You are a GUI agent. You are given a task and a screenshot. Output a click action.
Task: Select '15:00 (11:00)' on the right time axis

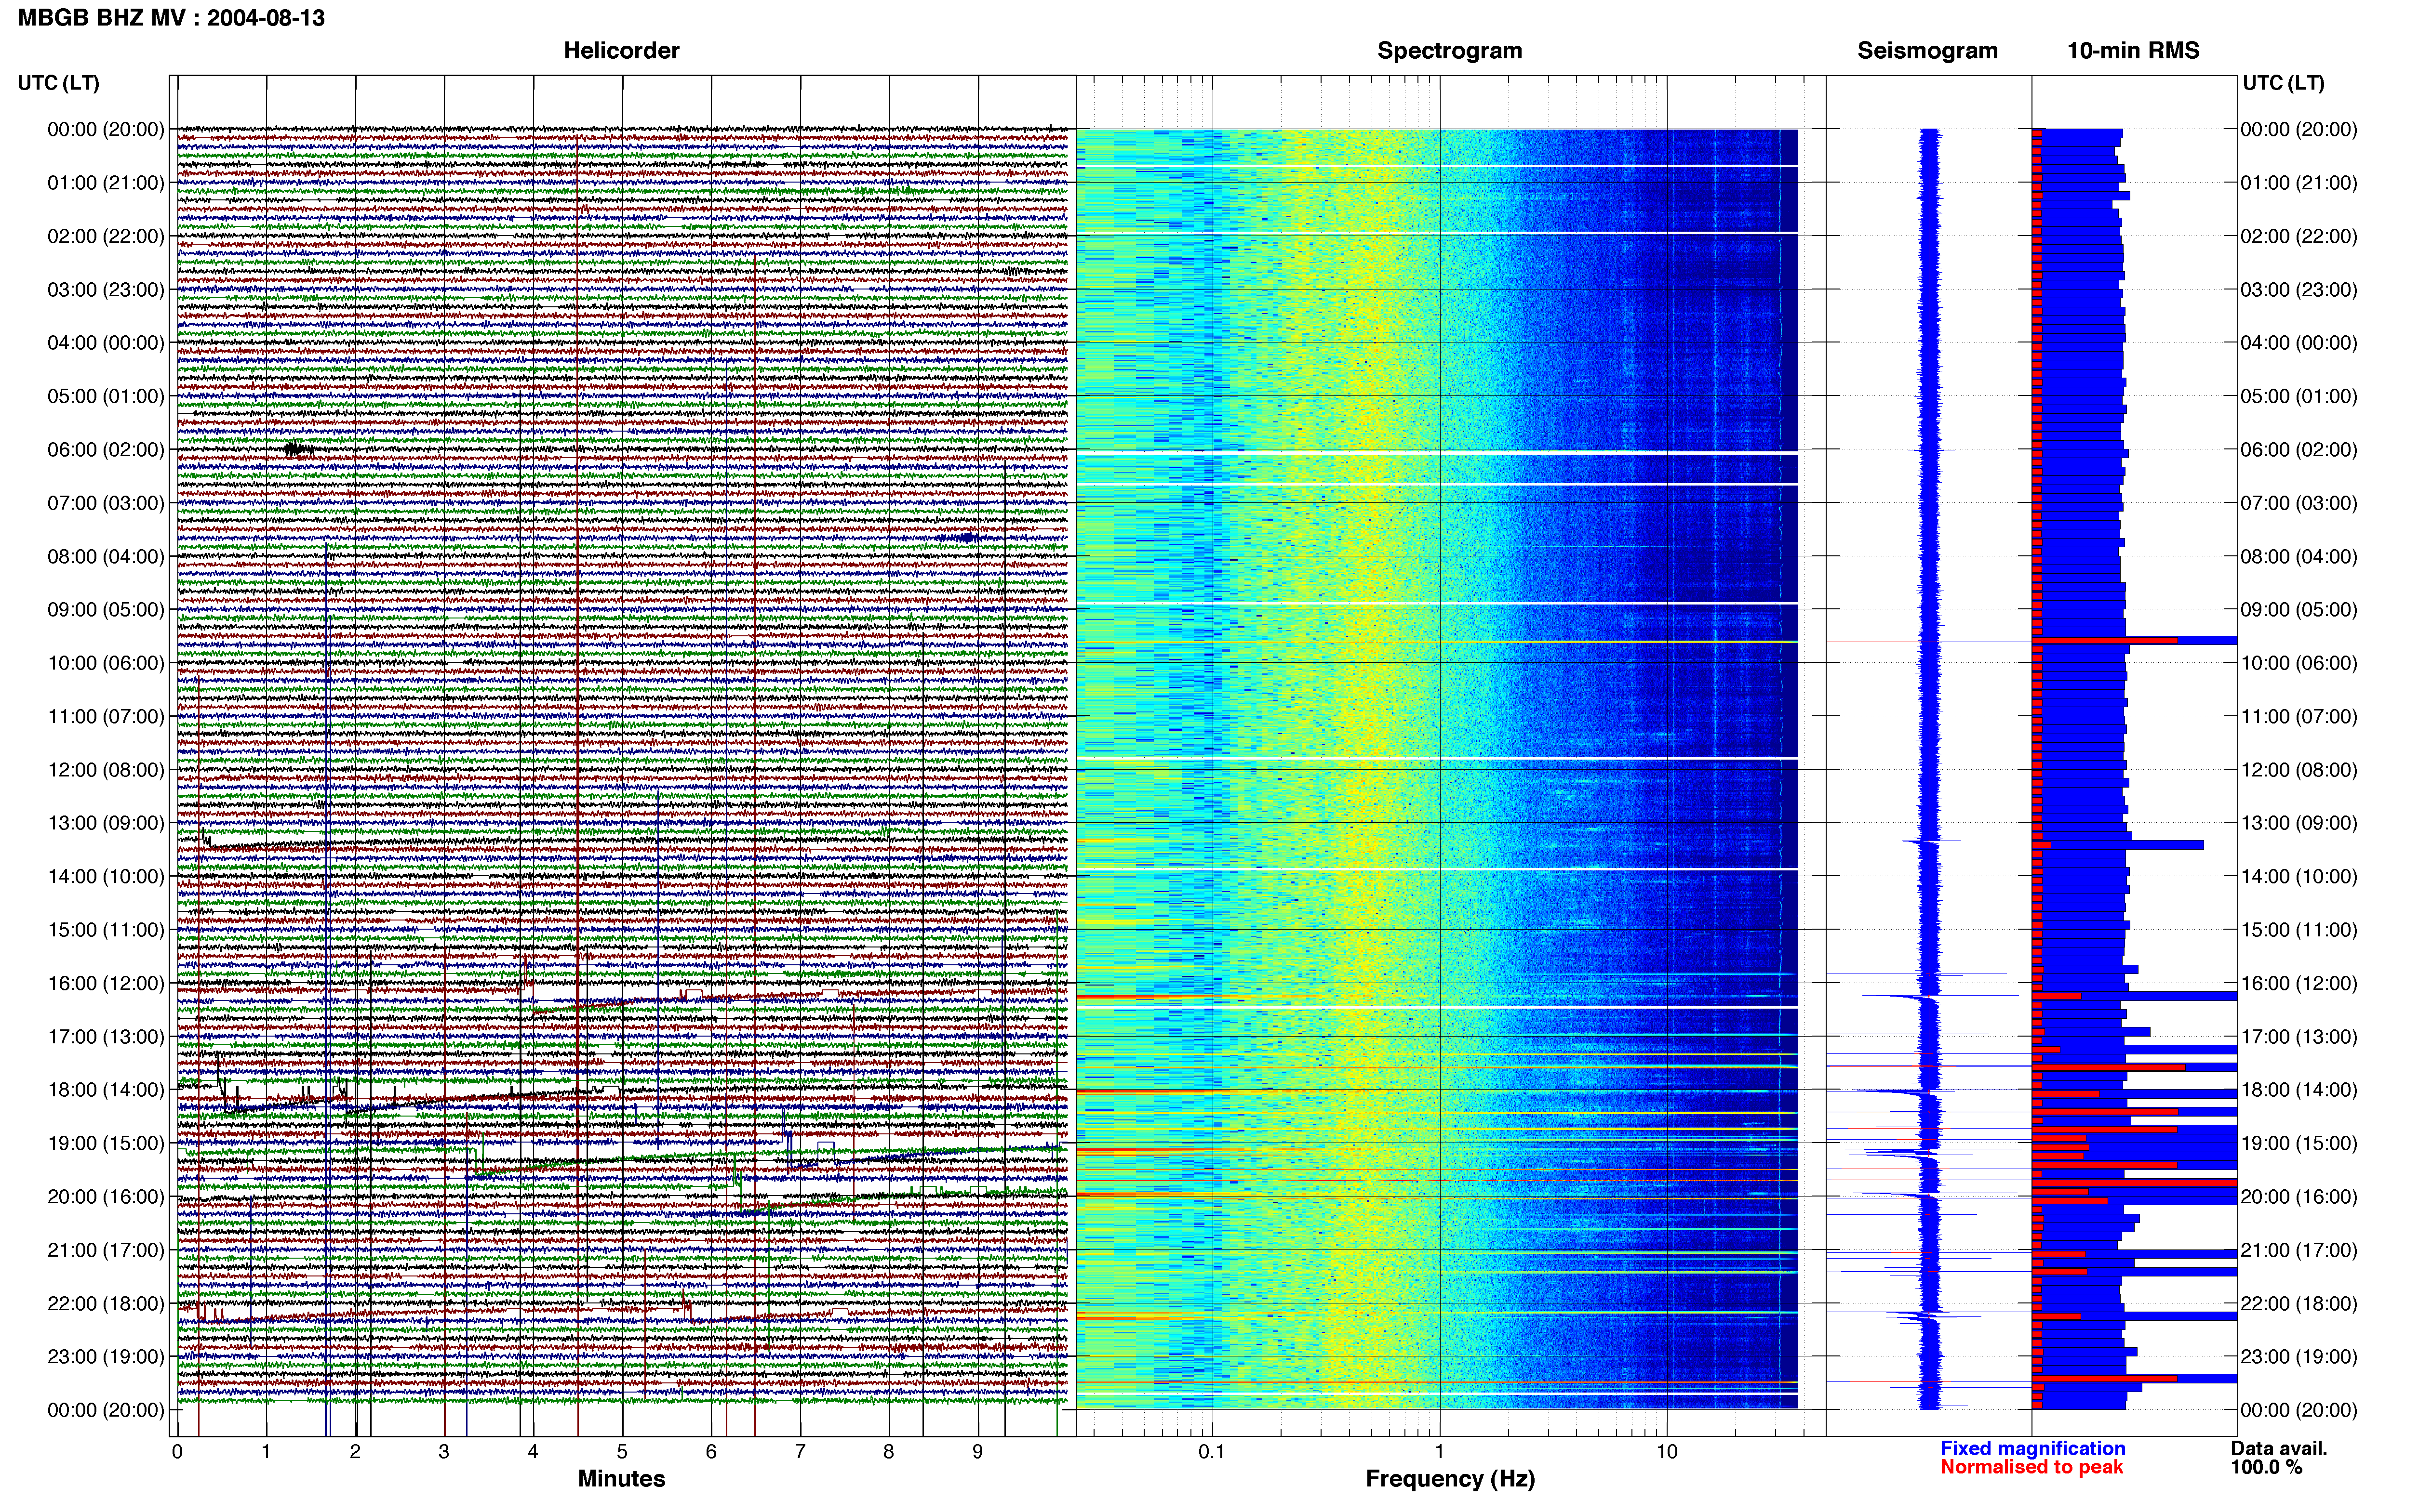pos(2299,930)
